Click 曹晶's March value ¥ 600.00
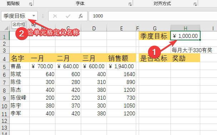 [x=94, y=66]
